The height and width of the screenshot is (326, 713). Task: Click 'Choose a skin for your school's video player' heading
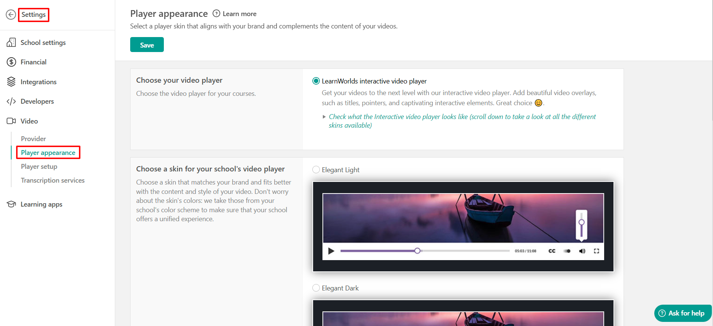point(210,169)
